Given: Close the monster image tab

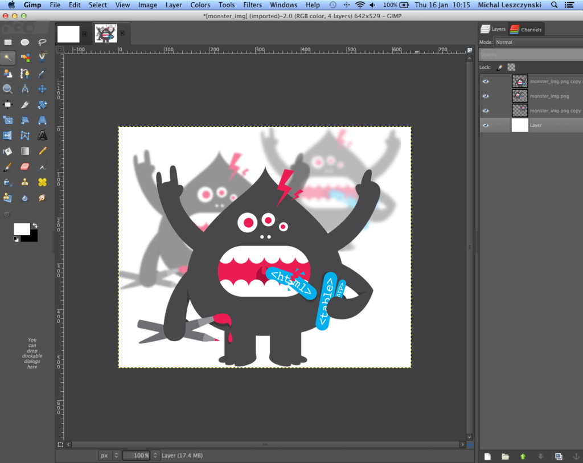Looking at the screenshot, I should 122,33.
